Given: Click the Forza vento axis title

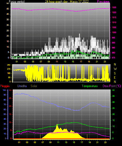Looking at the screenshot, I should 17,2.
